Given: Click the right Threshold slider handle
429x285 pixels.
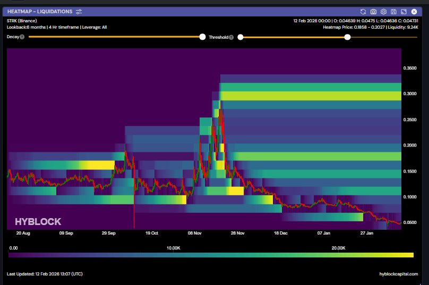Looking at the screenshot, I should pyautogui.click(x=347, y=37).
